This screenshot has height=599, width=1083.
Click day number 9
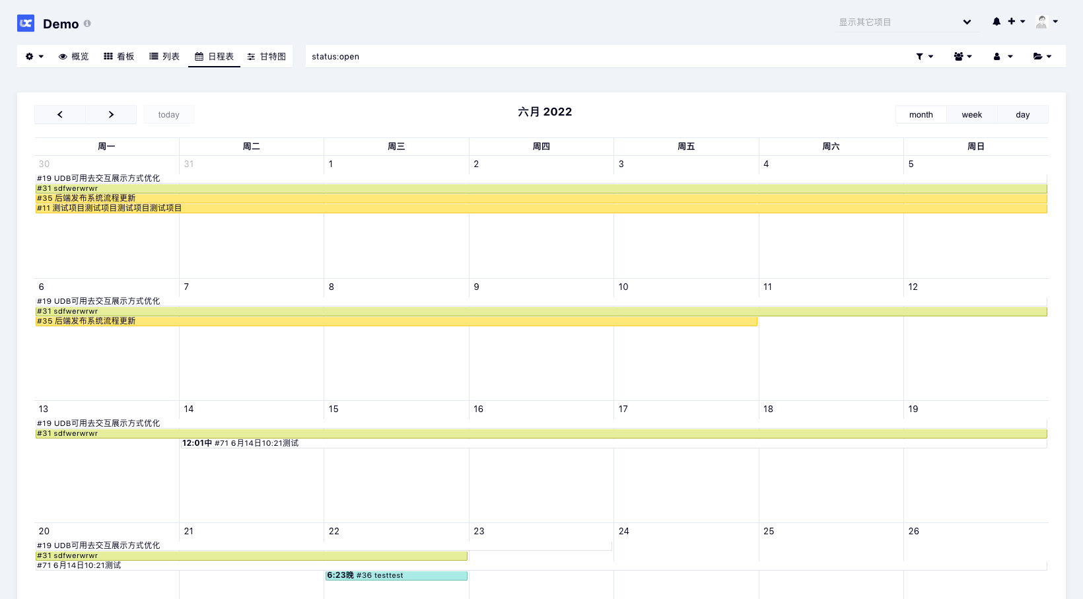pos(476,287)
